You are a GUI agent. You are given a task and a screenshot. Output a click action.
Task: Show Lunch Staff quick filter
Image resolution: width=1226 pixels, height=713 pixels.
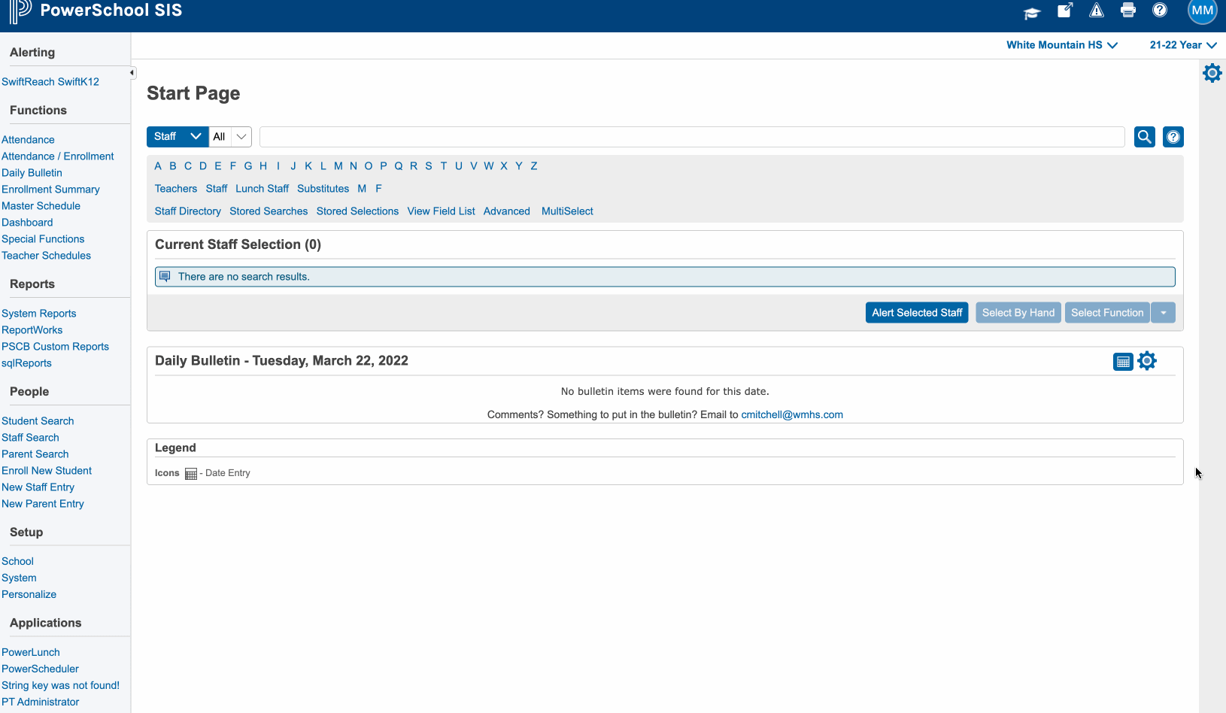[x=262, y=189]
